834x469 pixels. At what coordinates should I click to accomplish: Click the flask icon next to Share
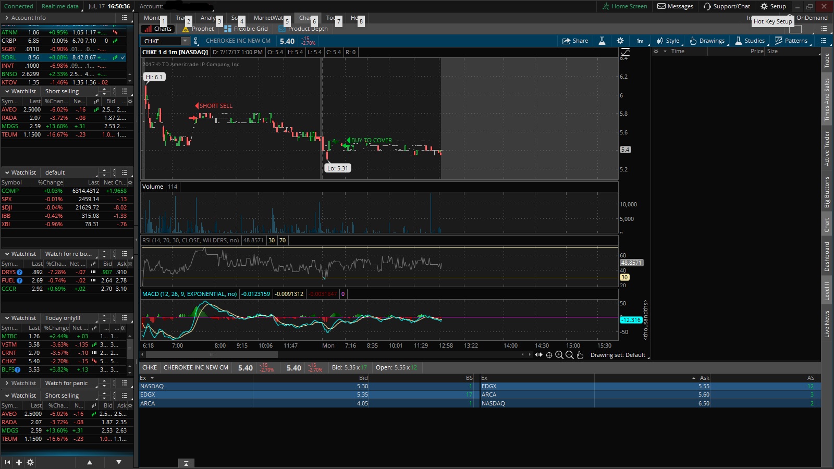602,41
